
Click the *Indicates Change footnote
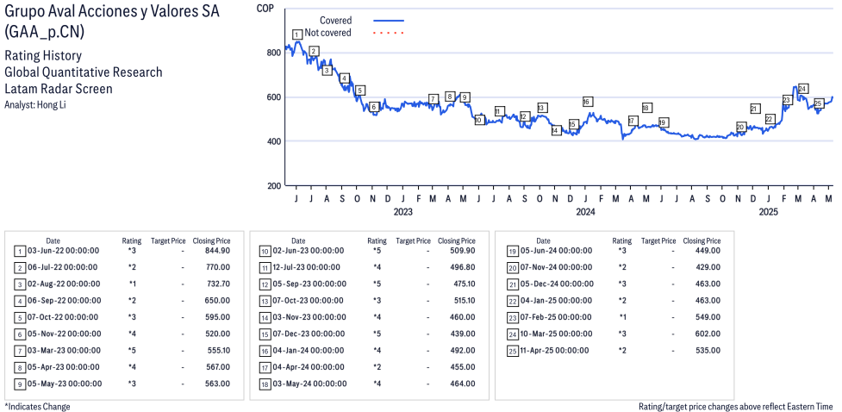(37, 407)
